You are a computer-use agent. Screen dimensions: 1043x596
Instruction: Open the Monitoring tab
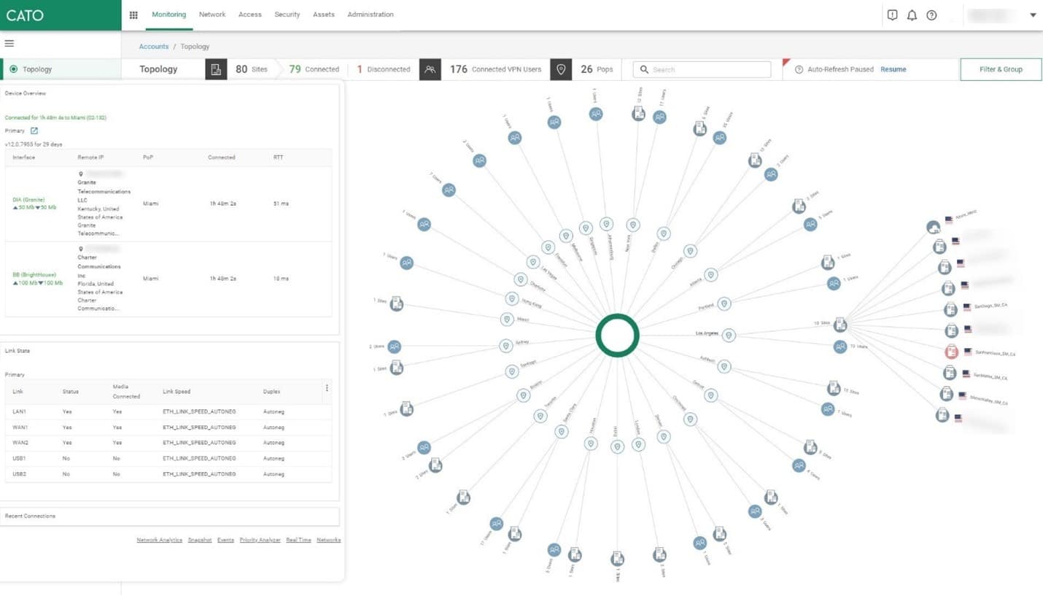(168, 15)
